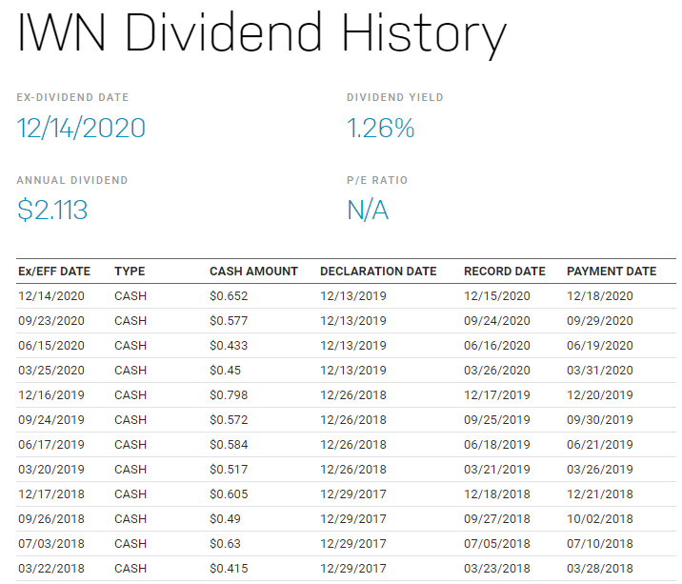Click cash amount $0.605
Screen dimensions: 682x584
coord(229,494)
